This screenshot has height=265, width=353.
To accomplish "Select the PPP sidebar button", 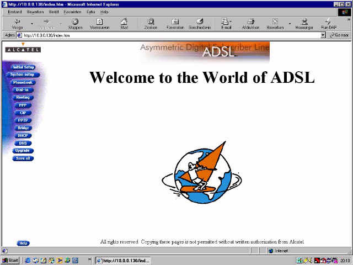I will pos(23,105).
